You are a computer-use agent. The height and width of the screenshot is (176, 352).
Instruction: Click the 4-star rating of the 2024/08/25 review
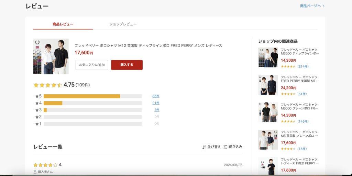45,165
